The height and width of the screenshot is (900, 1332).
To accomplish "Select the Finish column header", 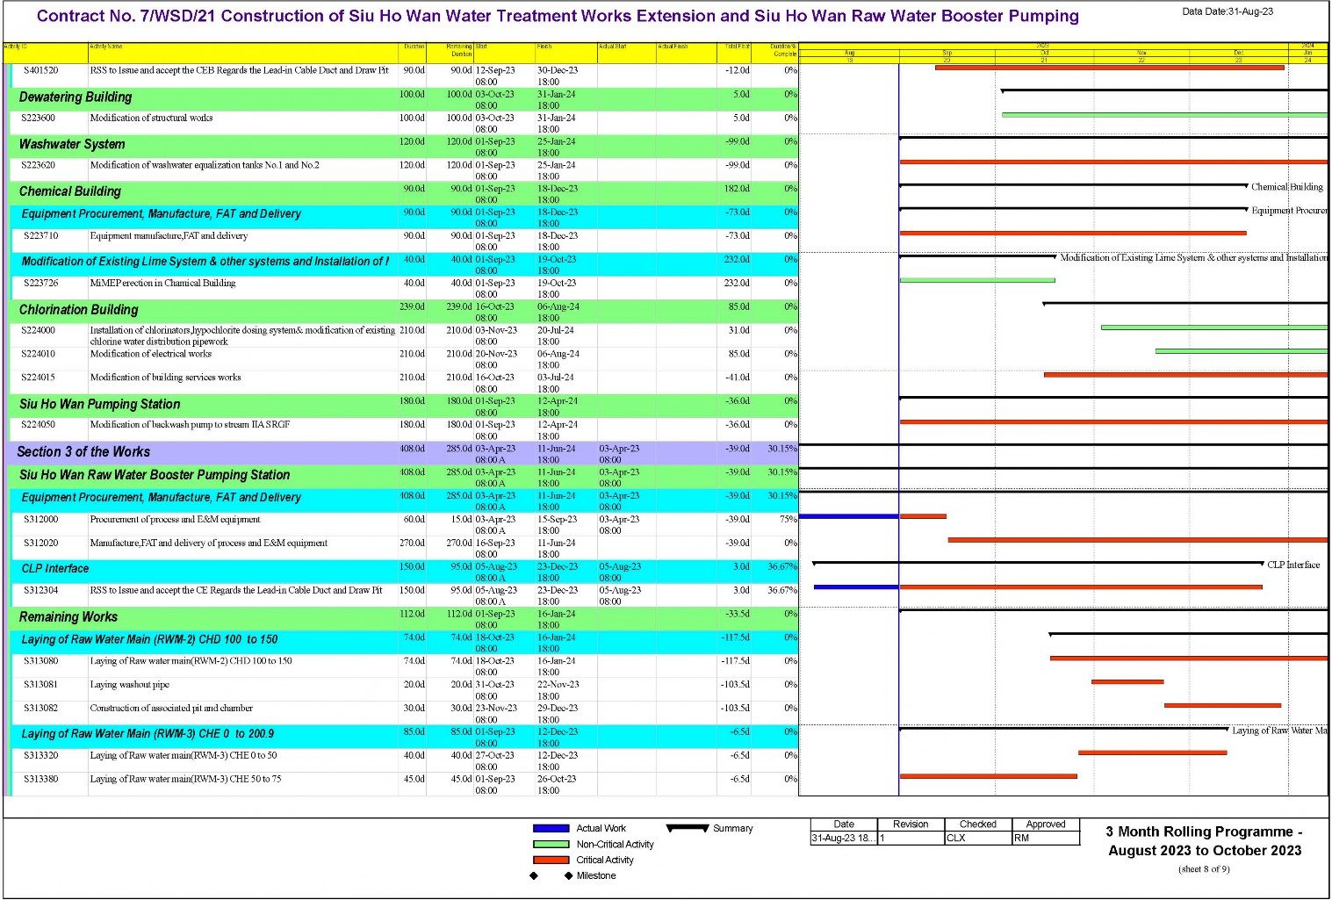I will pyautogui.click(x=565, y=53).
